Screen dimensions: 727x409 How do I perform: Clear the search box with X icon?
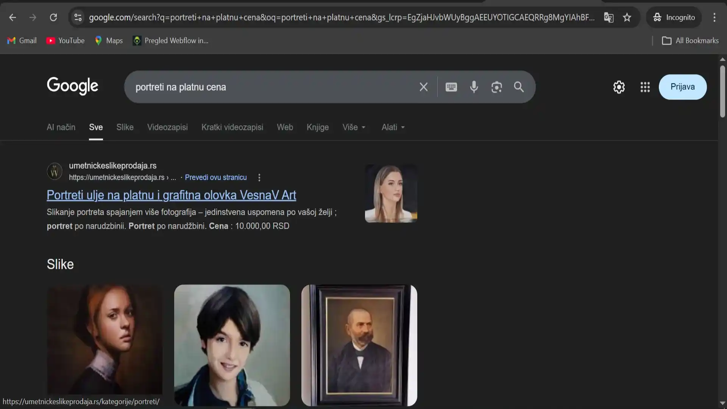pos(423,87)
